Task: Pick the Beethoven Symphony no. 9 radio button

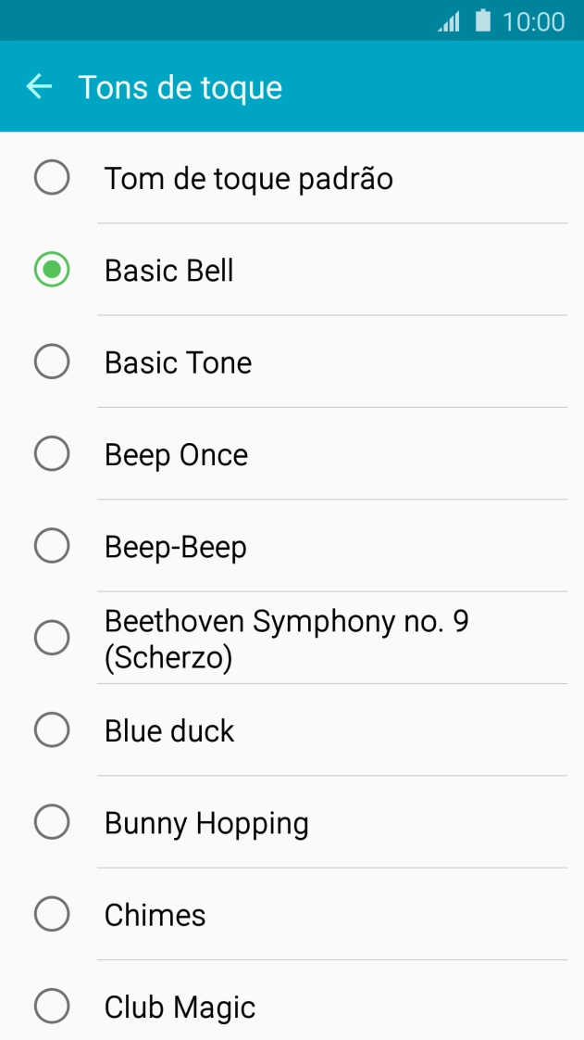Action: coord(52,638)
